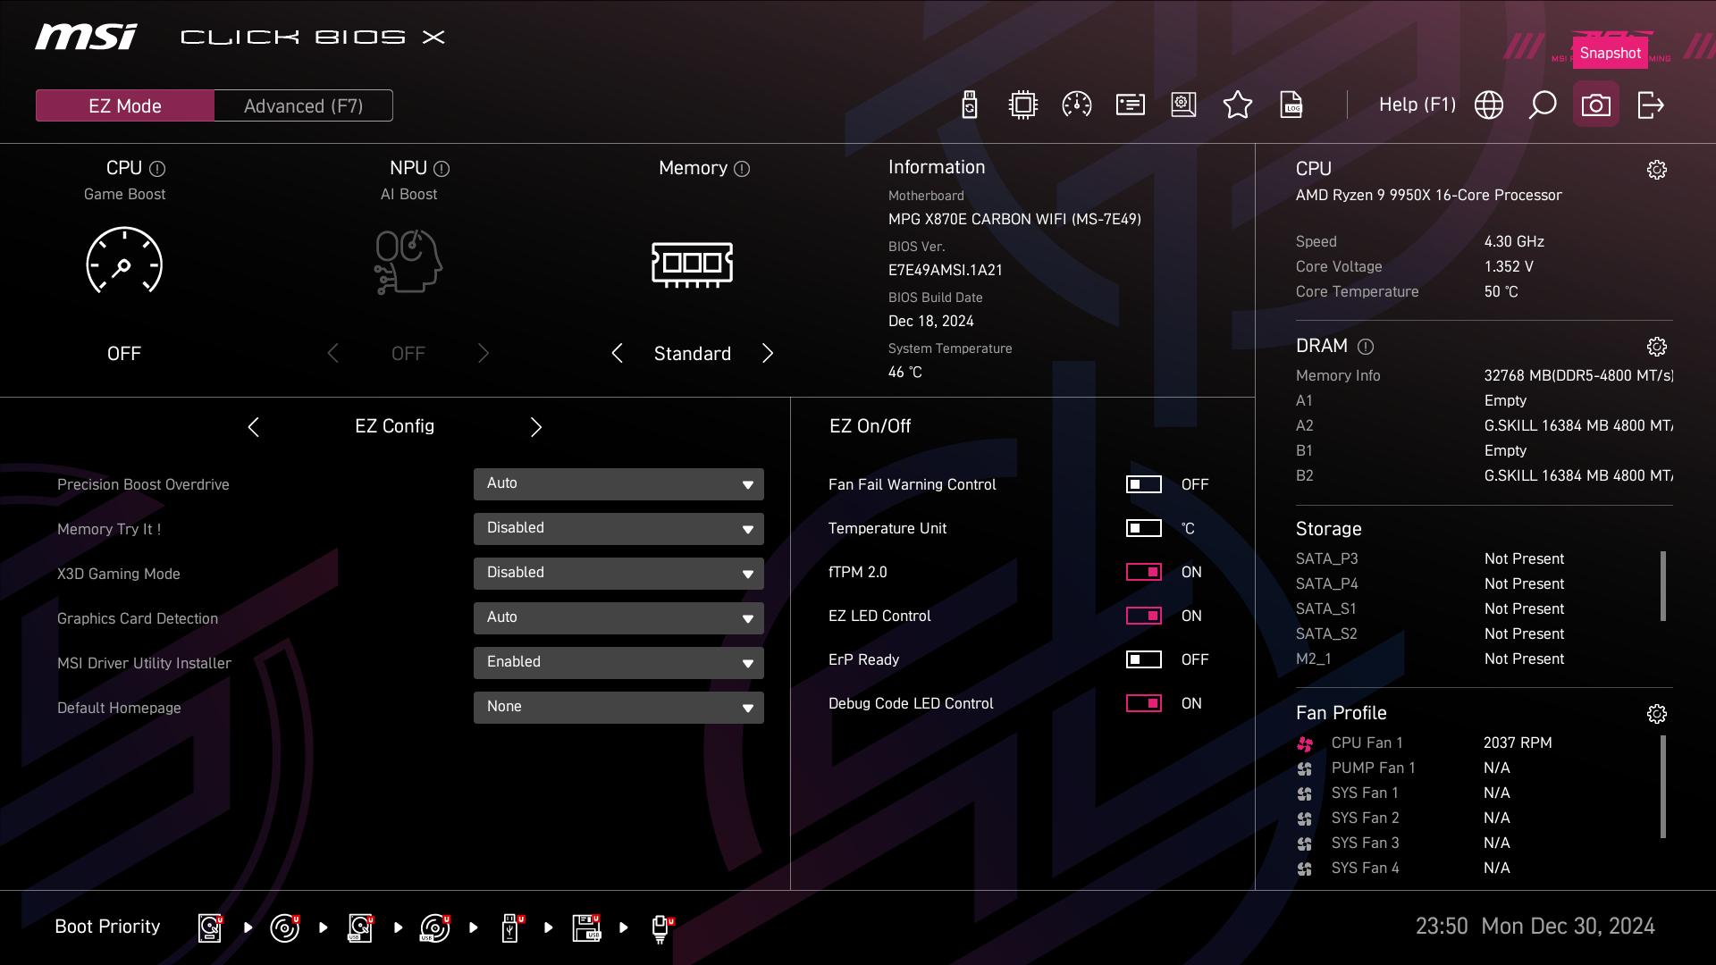Click the CPU Fan 1 fan icon
This screenshot has height=965, width=1716.
(x=1305, y=743)
